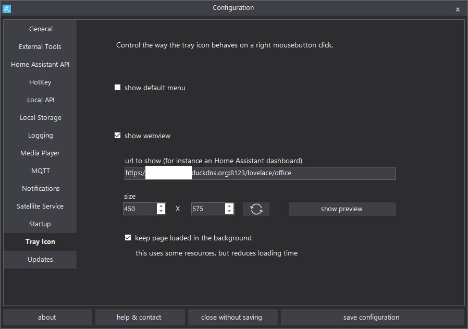This screenshot has width=468, height=329.
Task: Enable the show default menu checkbox
Action: [x=118, y=88]
